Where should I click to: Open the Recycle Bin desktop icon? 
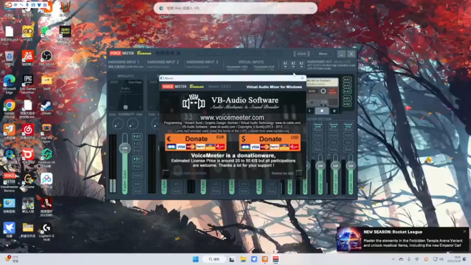pos(9,58)
